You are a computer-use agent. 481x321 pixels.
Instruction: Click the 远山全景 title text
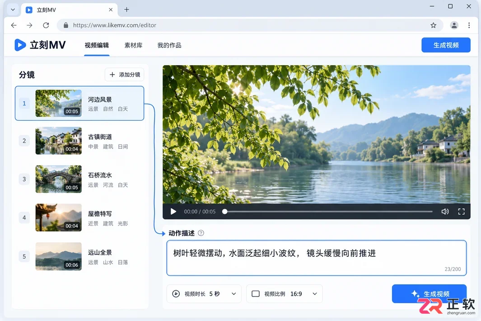(100, 252)
